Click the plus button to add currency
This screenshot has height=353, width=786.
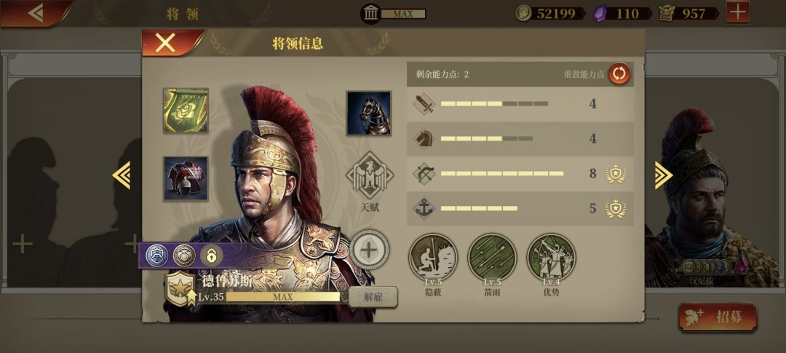pyautogui.click(x=738, y=12)
